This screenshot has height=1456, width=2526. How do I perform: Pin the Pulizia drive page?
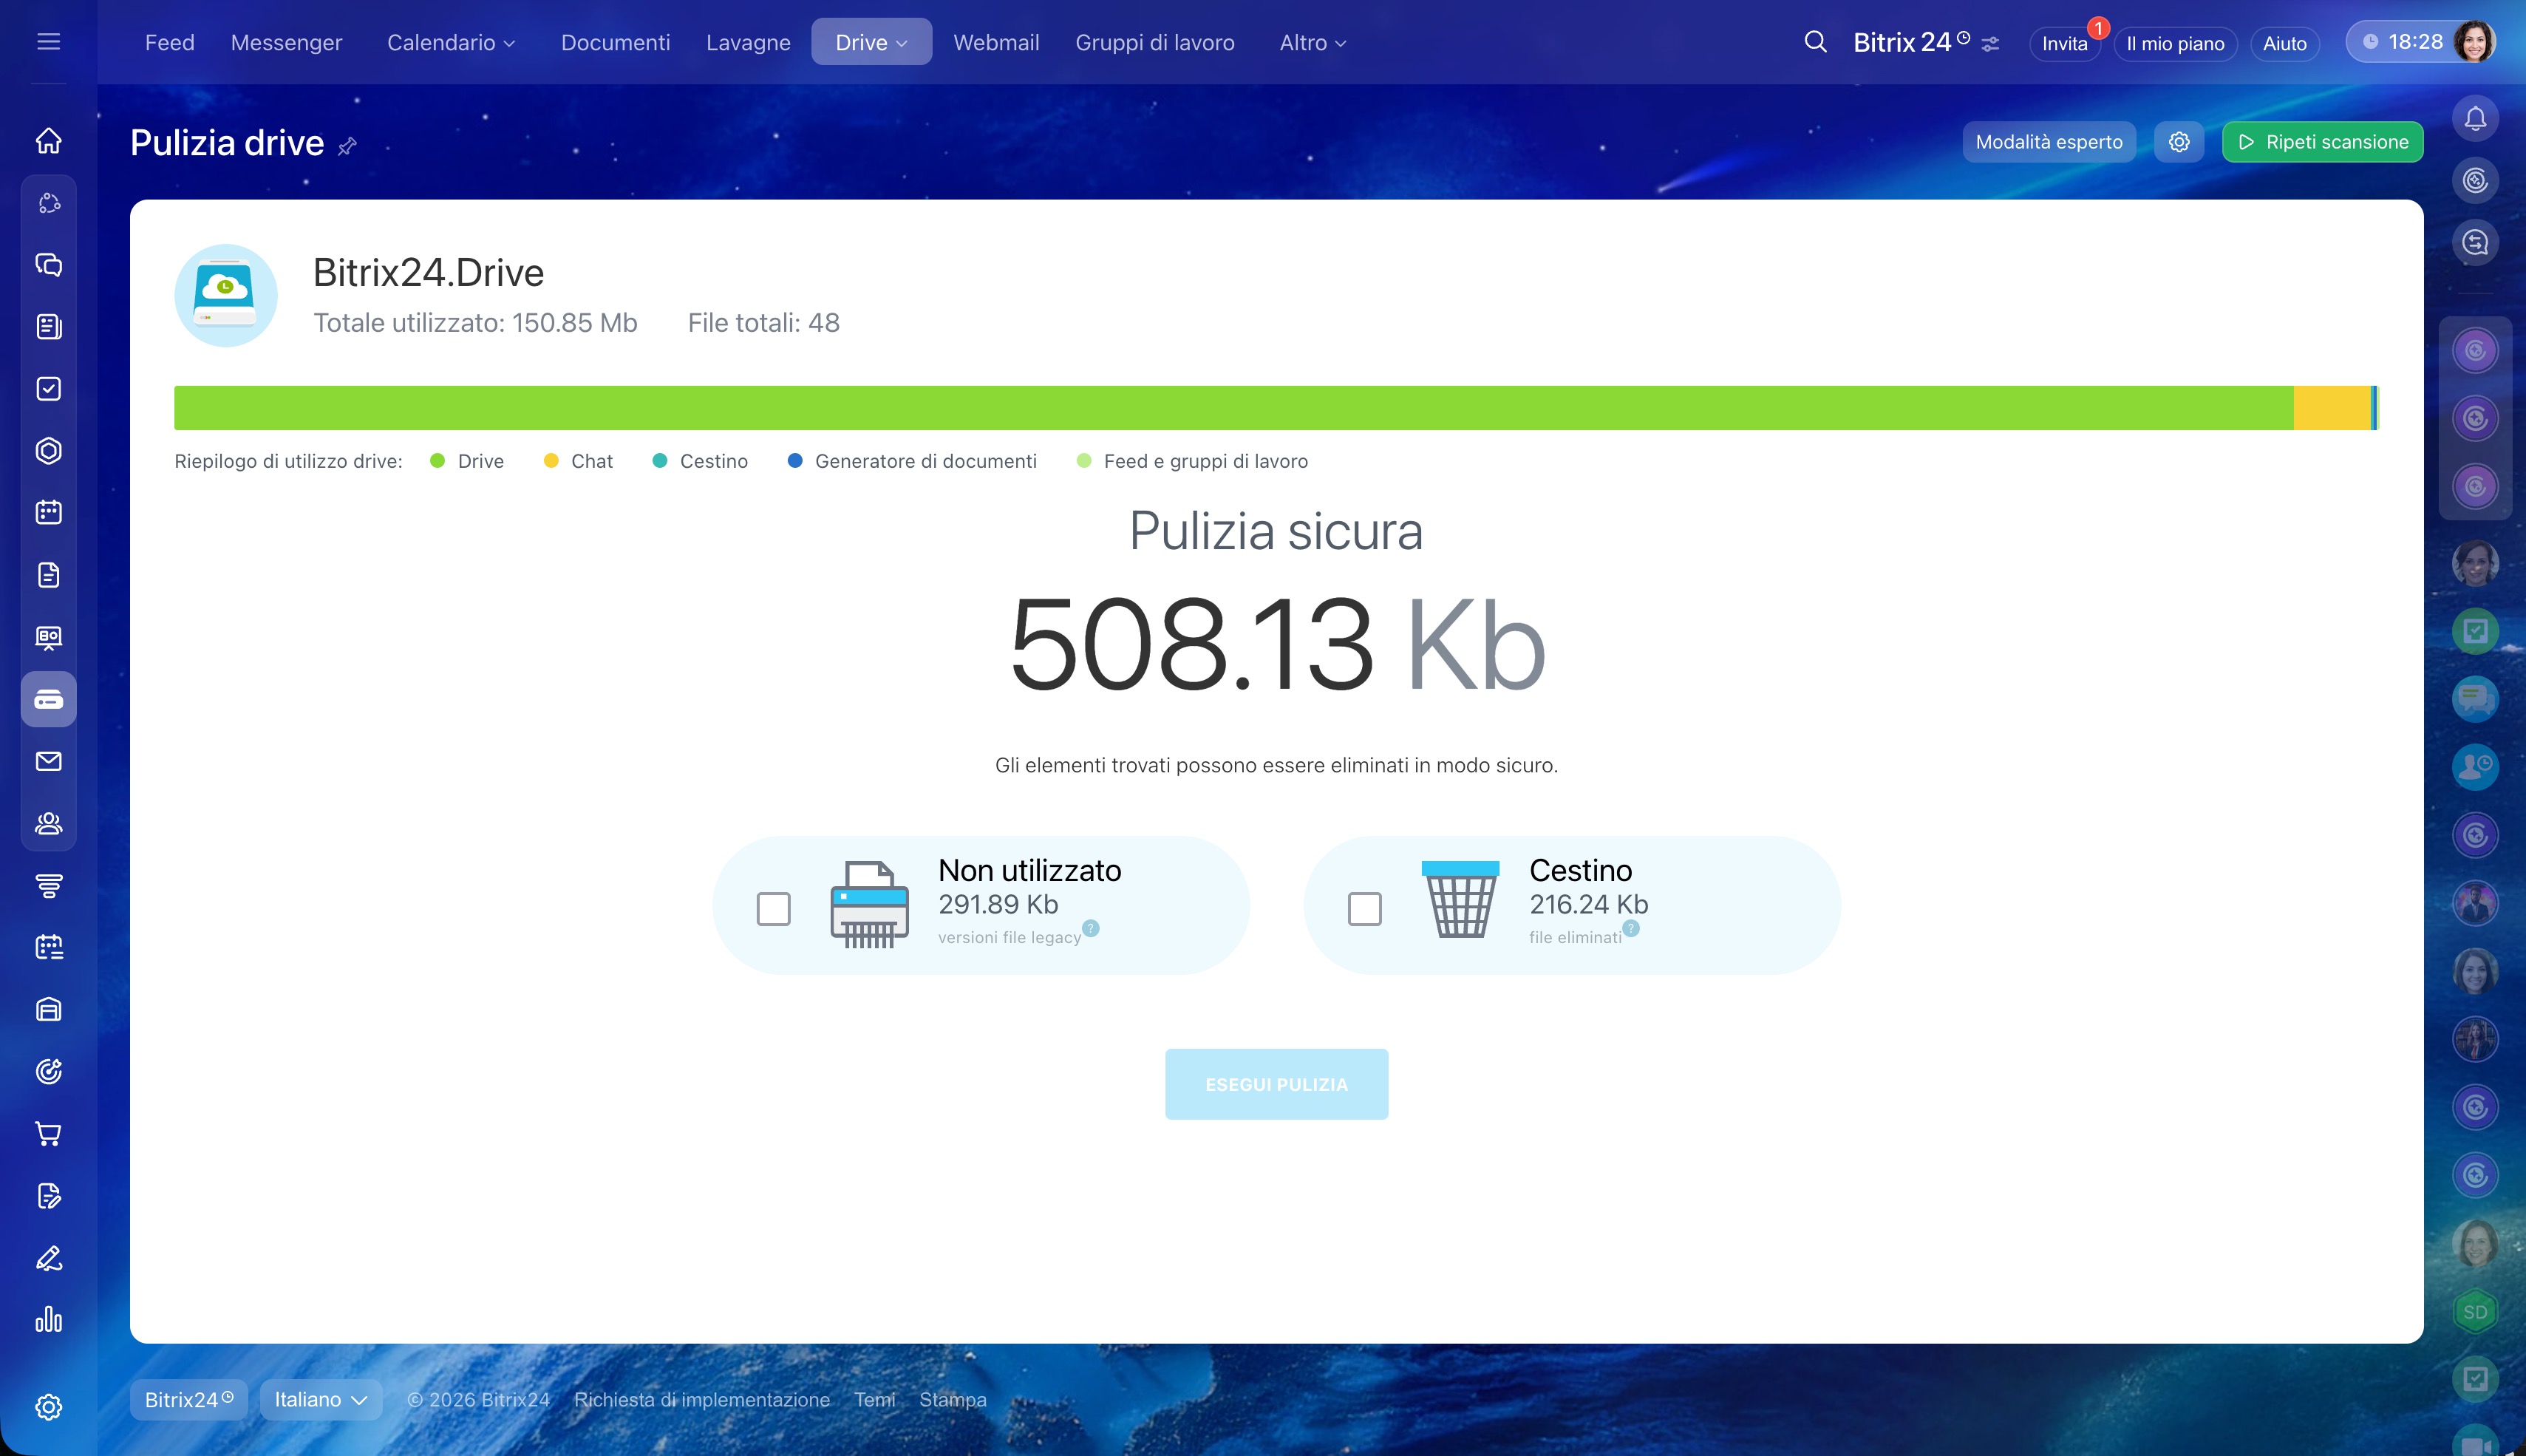click(x=347, y=146)
